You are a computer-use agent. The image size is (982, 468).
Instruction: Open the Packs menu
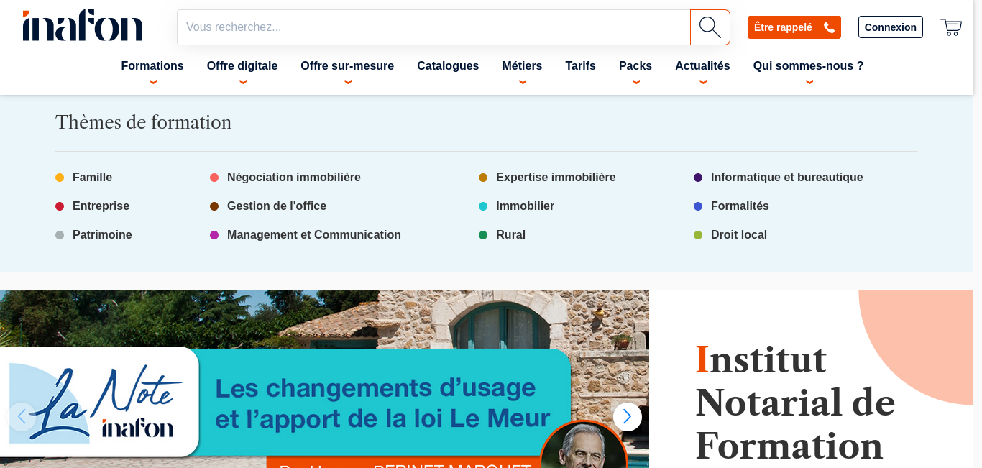coord(635,66)
